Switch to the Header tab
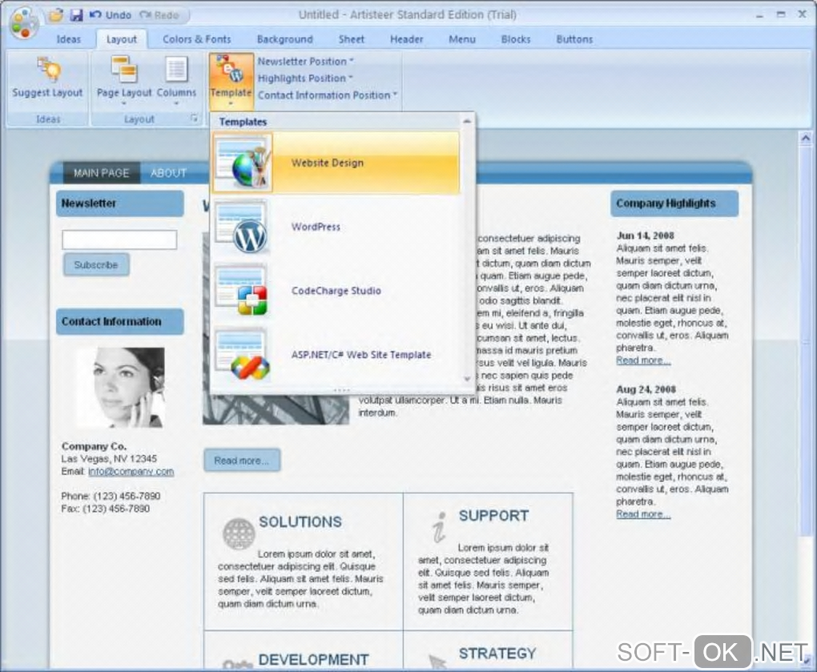This screenshot has width=817, height=672. pyautogui.click(x=406, y=39)
